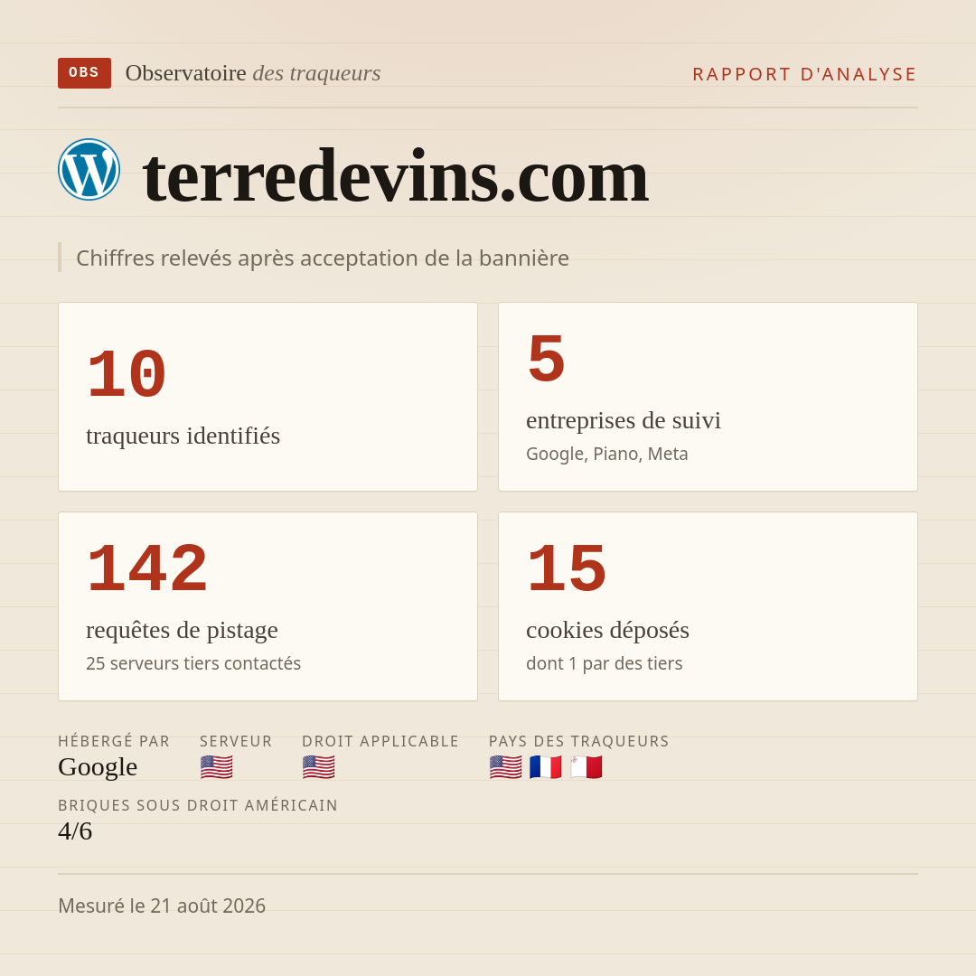976x976 pixels.
Task: Click the entreprises de suivi label
Action: click(623, 421)
